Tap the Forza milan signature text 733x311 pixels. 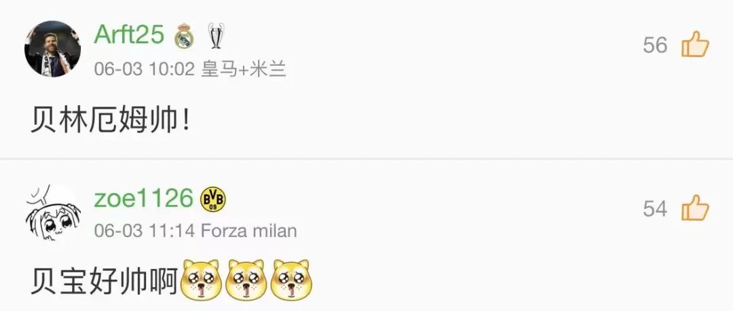tap(248, 231)
